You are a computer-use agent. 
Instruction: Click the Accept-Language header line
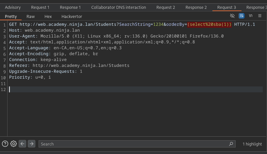pos(65,48)
